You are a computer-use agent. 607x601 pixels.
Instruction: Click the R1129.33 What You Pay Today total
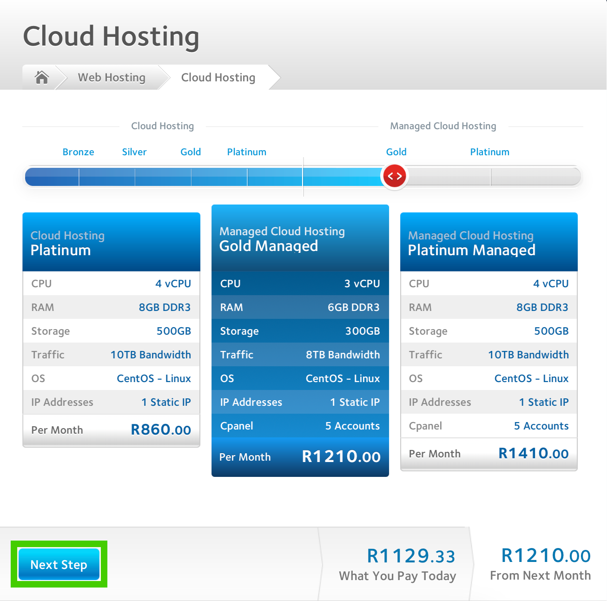tap(411, 556)
